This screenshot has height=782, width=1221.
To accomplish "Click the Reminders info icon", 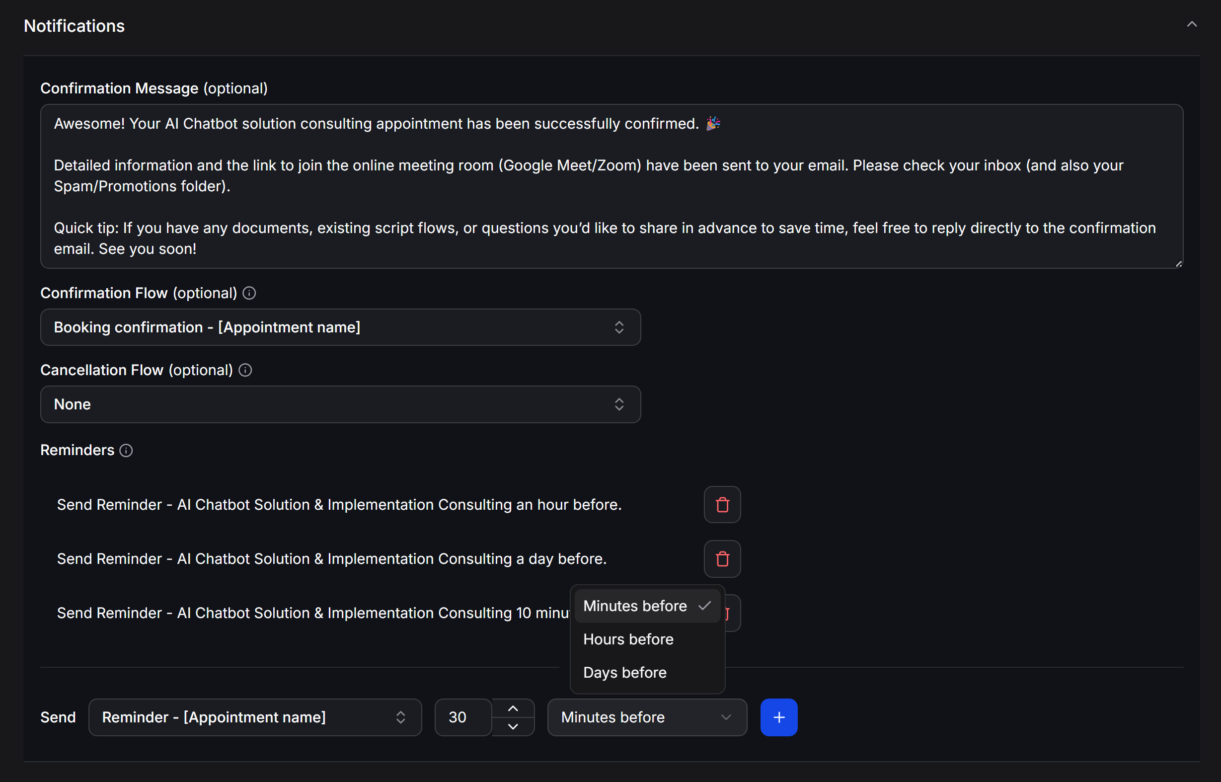I will tap(126, 451).
